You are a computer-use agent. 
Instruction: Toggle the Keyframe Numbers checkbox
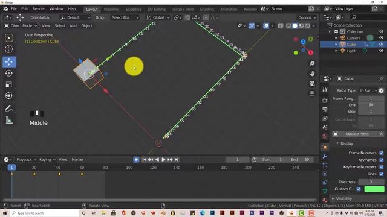pos(382,167)
